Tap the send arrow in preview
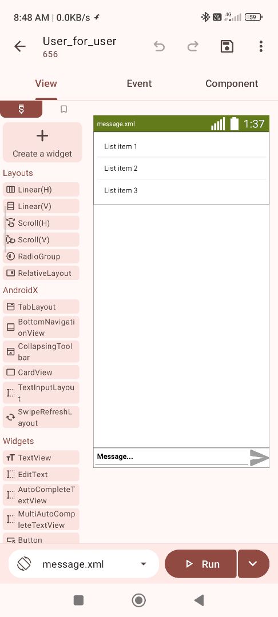This screenshot has width=278, height=617. (260, 458)
